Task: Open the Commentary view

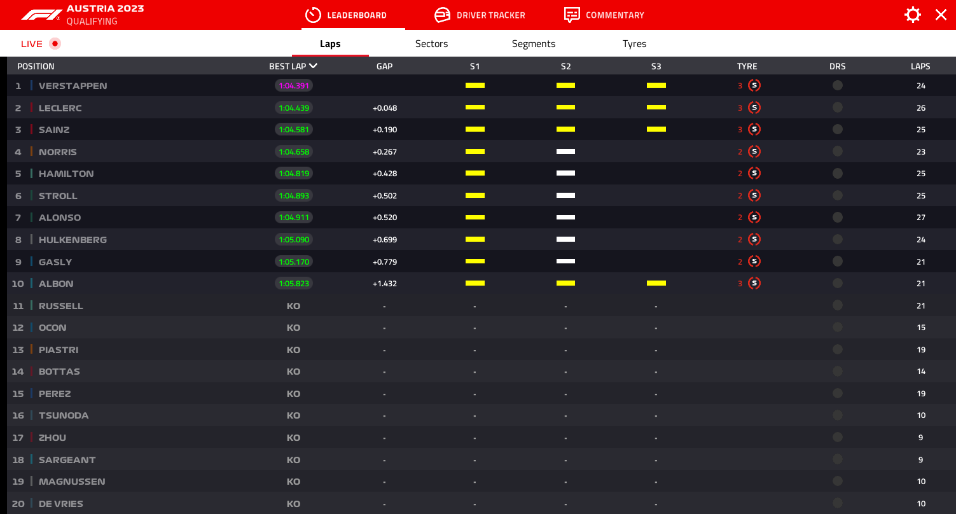Action: [x=604, y=15]
